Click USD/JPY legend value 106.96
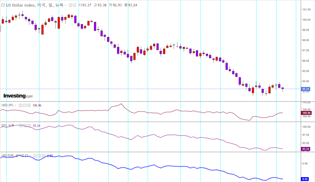315x182 pixels. tap(37, 105)
